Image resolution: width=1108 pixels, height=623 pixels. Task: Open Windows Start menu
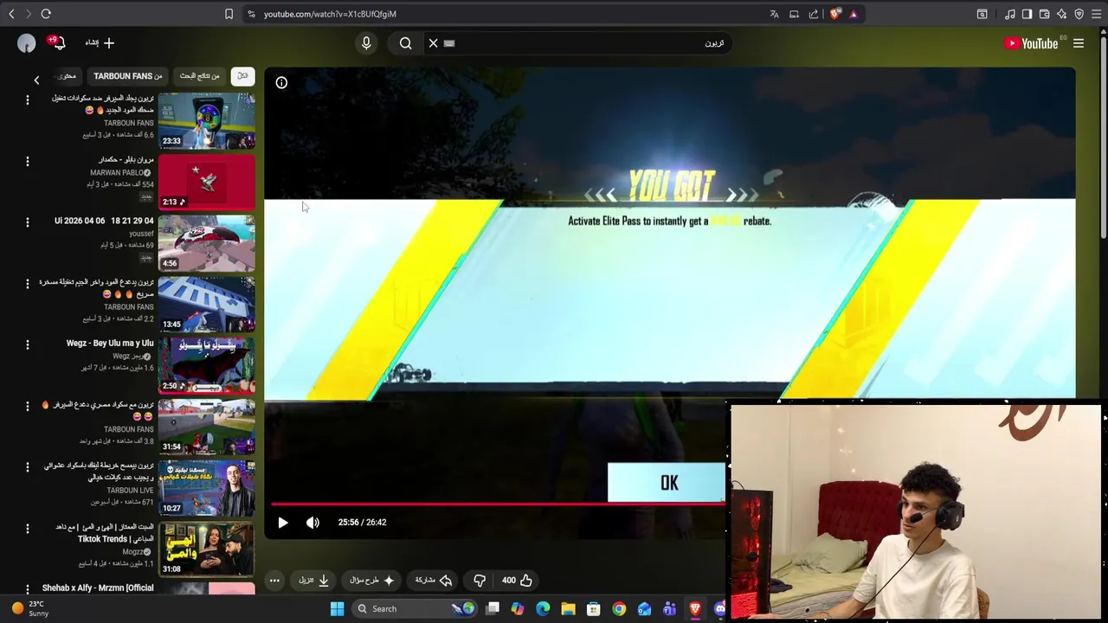337,609
